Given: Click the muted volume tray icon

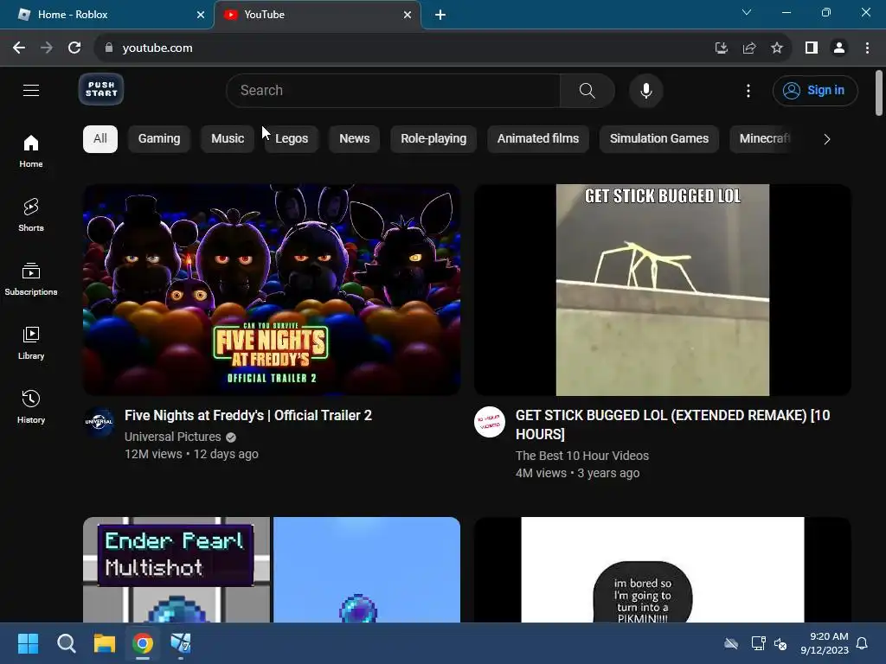Looking at the screenshot, I should pos(781,643).
